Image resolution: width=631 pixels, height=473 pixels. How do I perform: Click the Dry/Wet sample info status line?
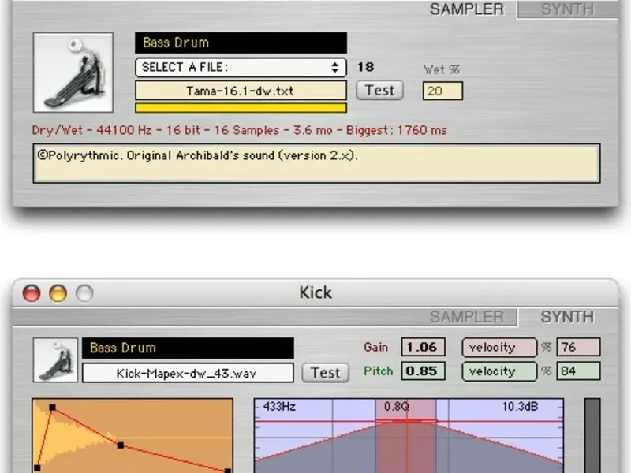(x=240, y=130)
